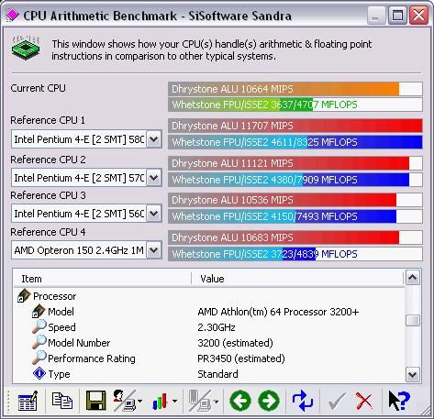Screen dimensions: 434x419
Task: Activate the What's This help pointer
Action: 399,401
